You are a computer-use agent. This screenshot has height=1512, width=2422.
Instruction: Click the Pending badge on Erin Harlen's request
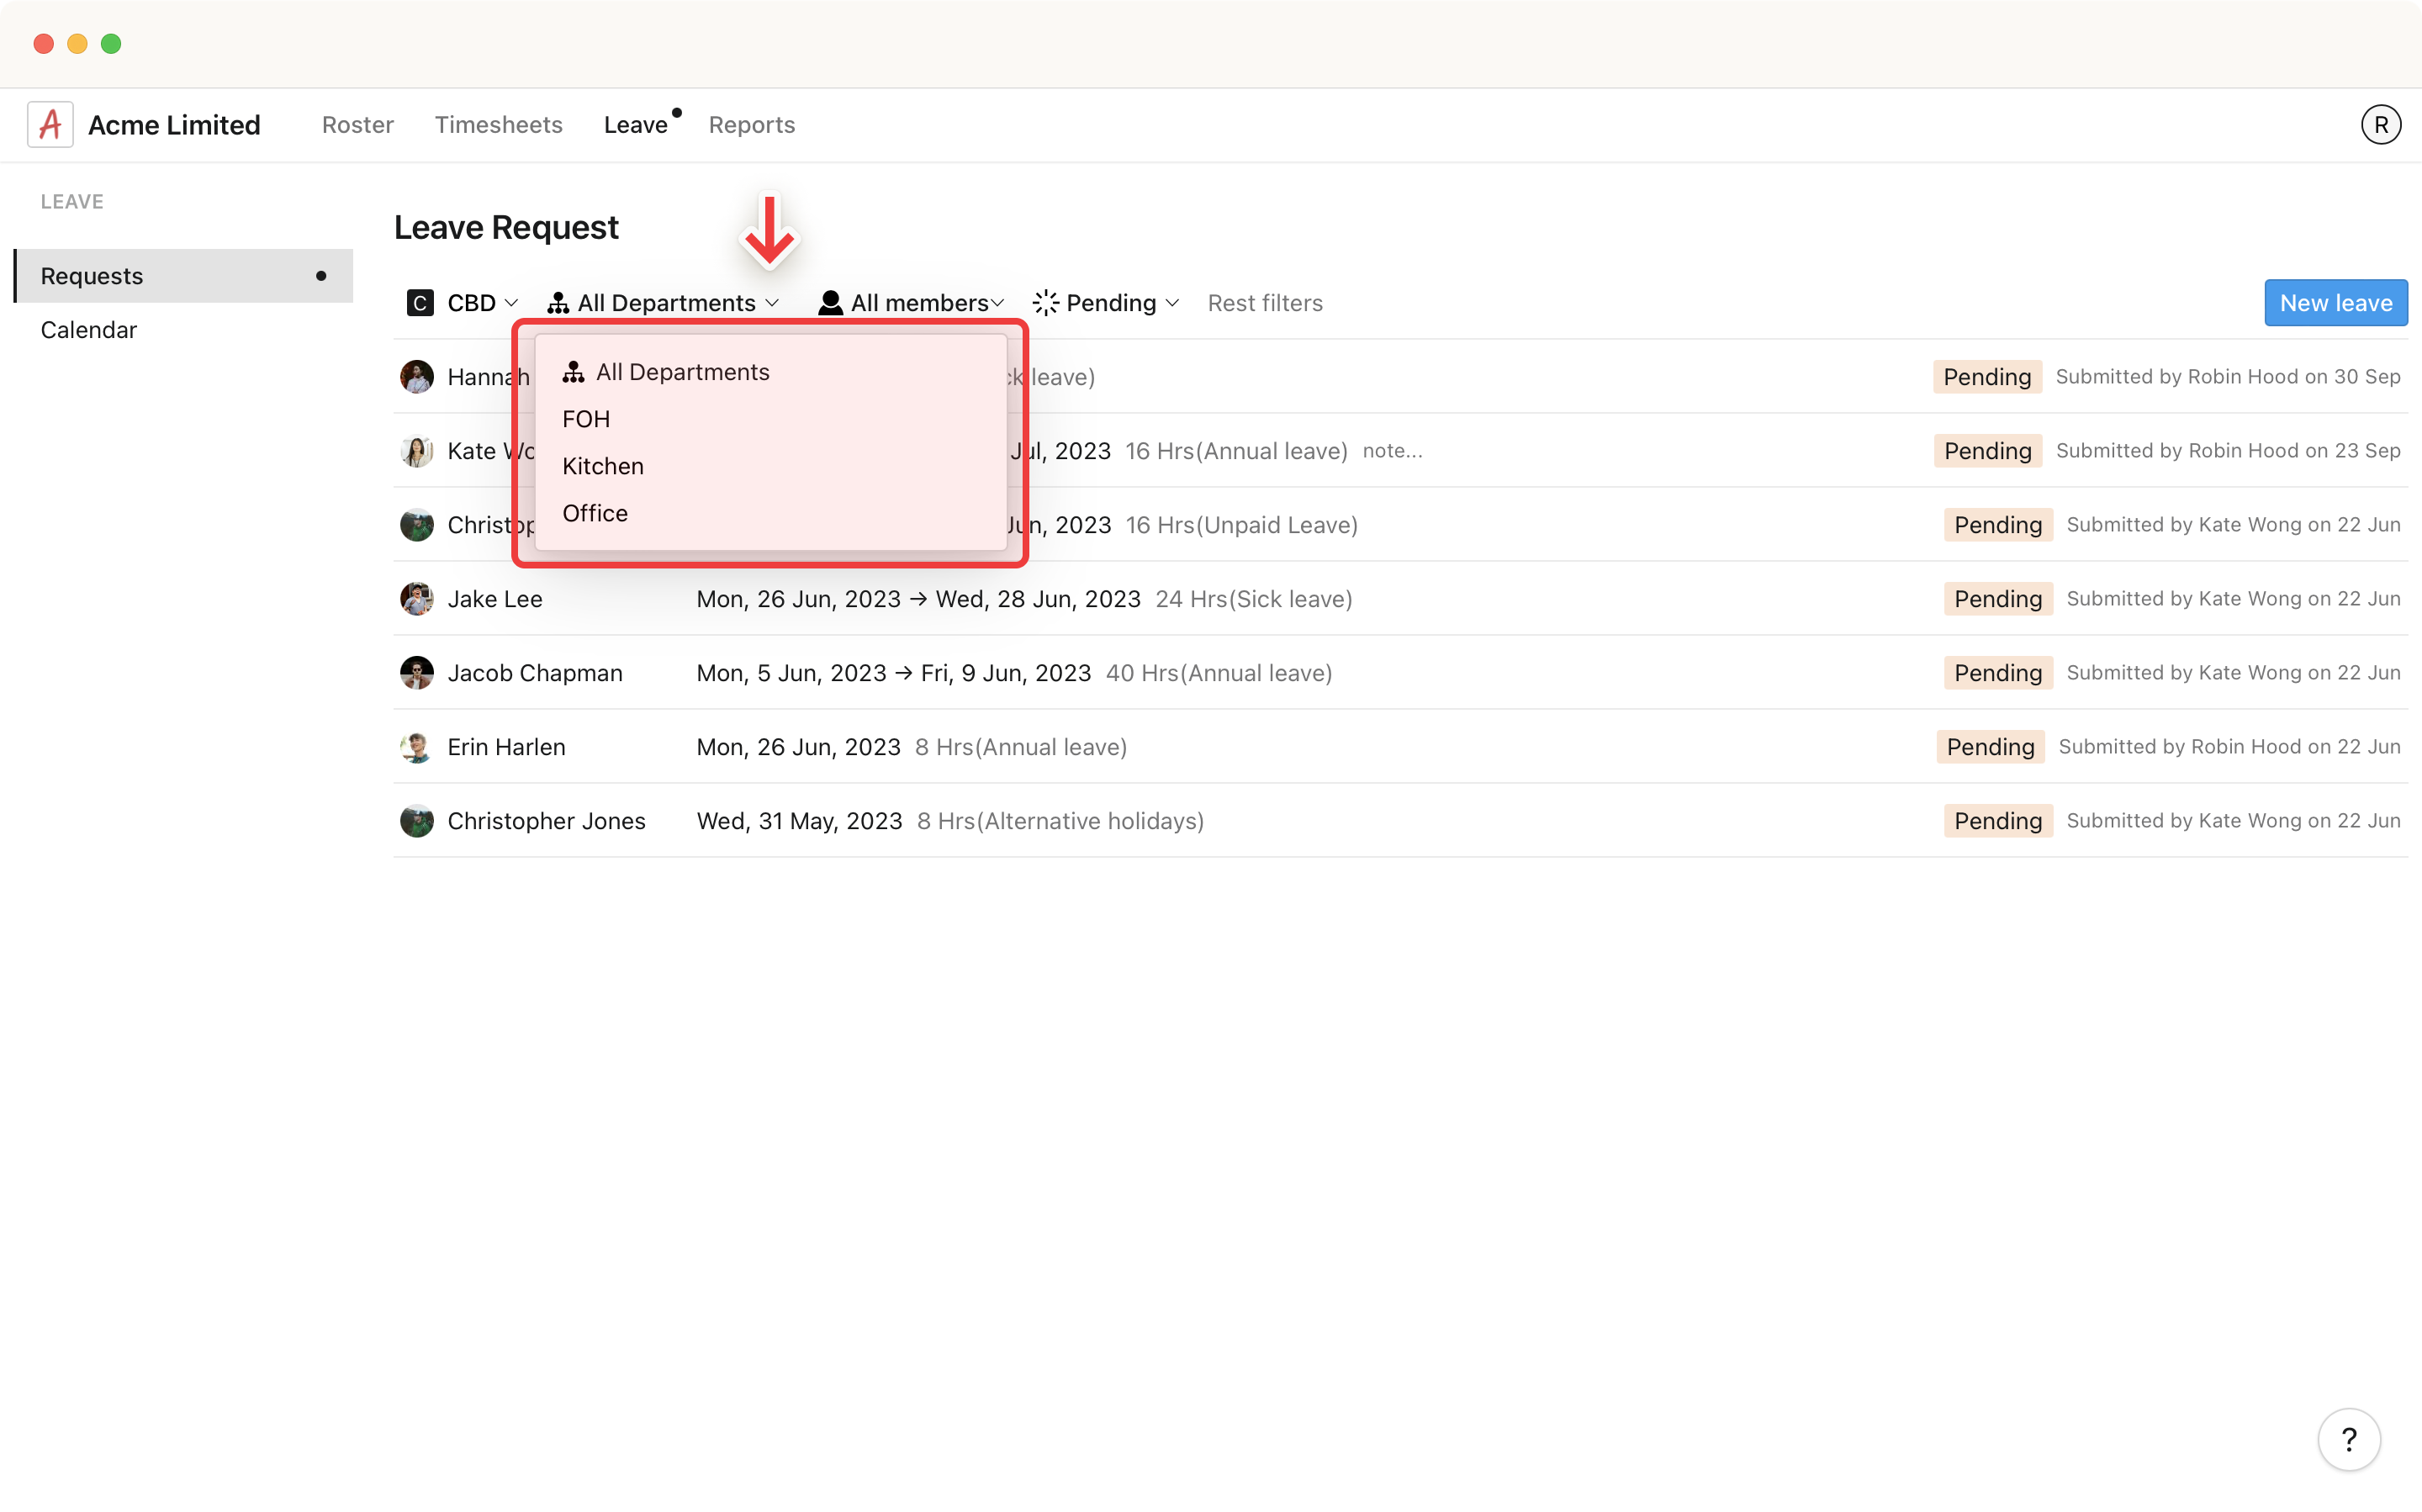click(x=1989, y=746)
